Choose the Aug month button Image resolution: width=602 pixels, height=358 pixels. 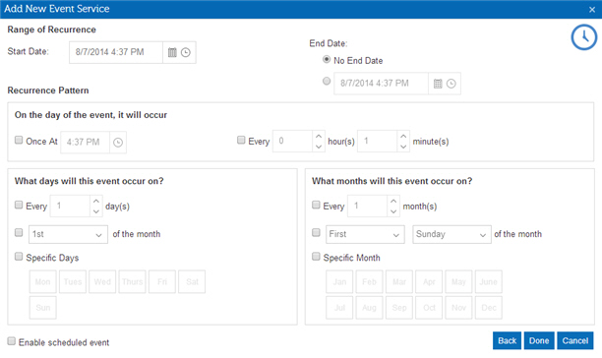369,308
